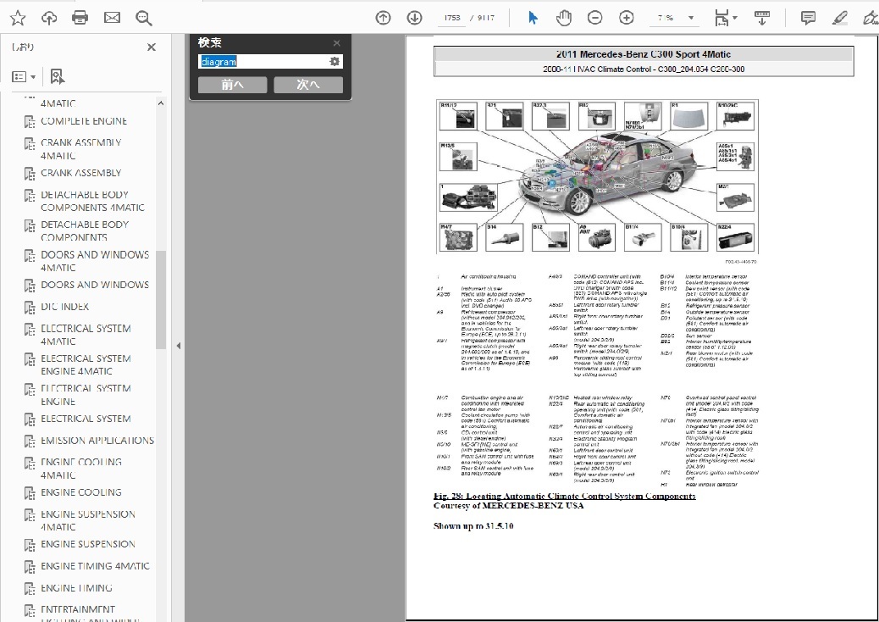Jump to ENGINE TIMING 4MATIC bookmark
879x622 pixels.
click(96, 566)
